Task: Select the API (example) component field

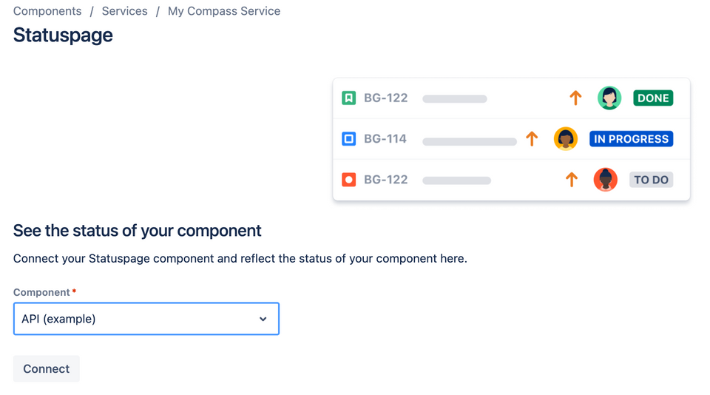Action: click(146, 319)
